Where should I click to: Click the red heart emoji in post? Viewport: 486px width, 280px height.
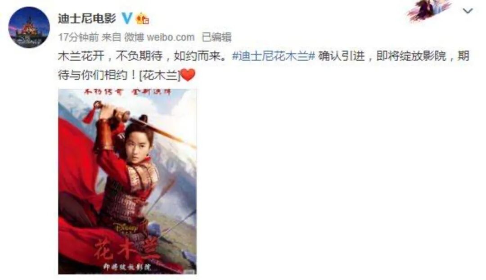[x=188, y=75]
